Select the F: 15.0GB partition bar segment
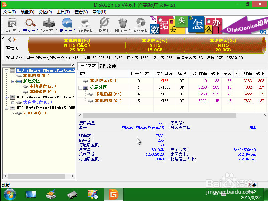The width and height of the screenshot is (268, 201). (x=155, y=45)
